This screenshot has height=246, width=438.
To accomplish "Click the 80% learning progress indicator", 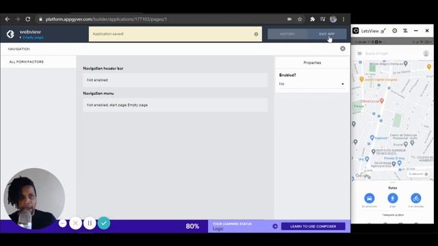I will click(x=192, y=226).
